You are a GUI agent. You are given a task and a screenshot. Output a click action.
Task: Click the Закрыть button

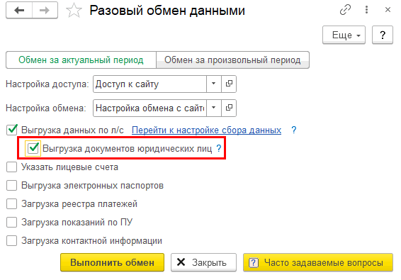tap(203, 262)
